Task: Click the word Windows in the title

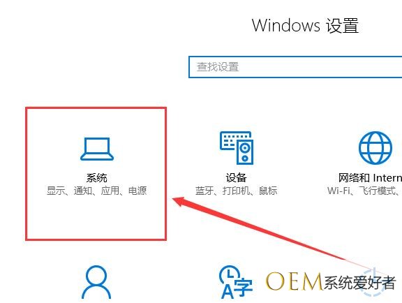Action: tap(286, 25)
